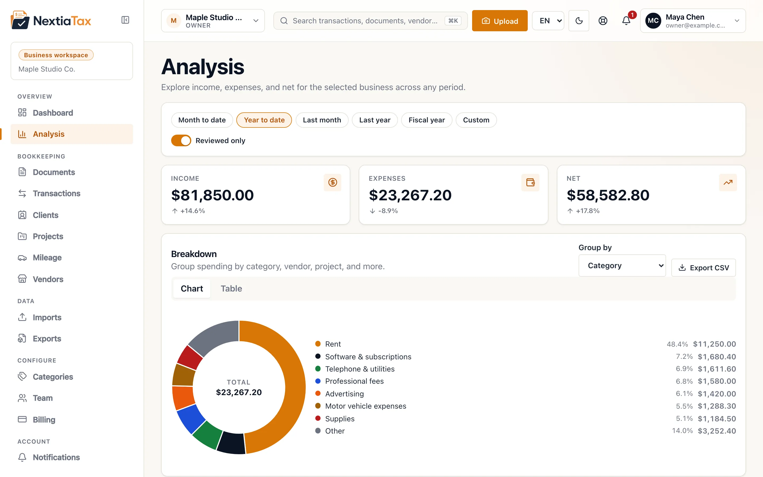Screen dimensions: 763x477
Task: Click the $11,250.00 Rent amount
Action: click(714, 344)
